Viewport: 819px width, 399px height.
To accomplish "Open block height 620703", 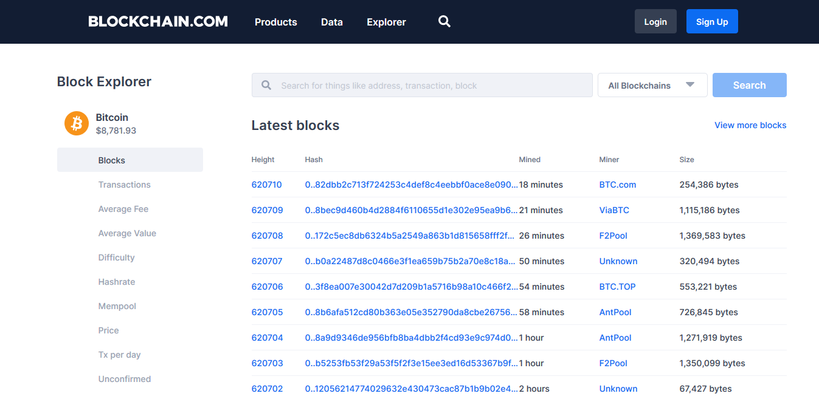I will [267, 363].
